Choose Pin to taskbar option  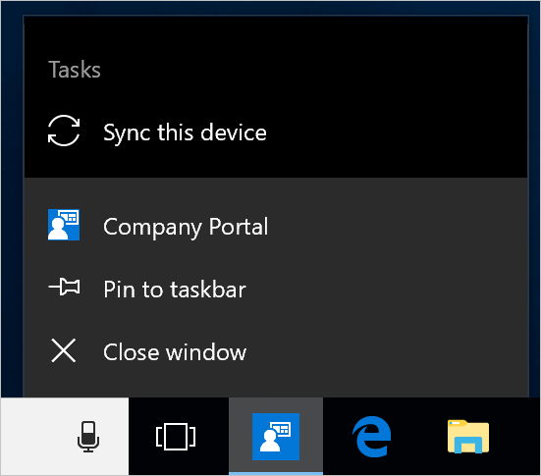[276, 289]
